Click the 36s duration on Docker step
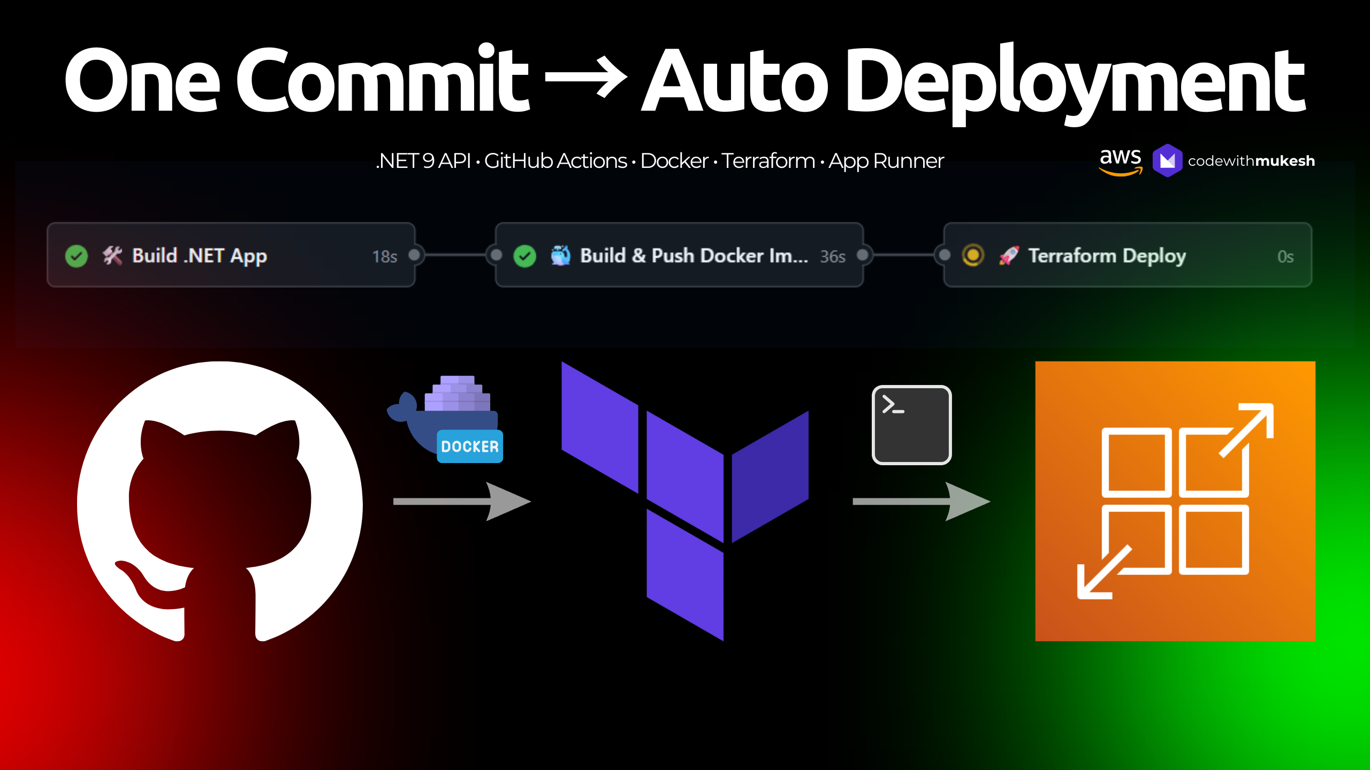This screenshot has width=1370, height=770. coord(833,257)
